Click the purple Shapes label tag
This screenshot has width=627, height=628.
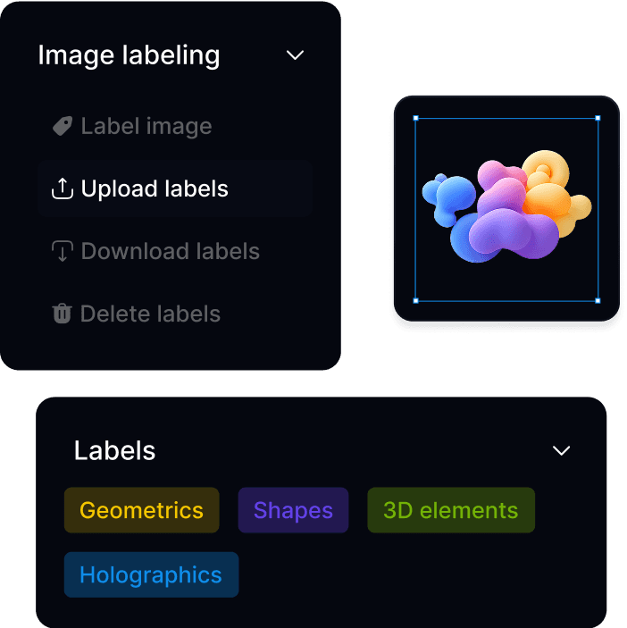point(293,510)
